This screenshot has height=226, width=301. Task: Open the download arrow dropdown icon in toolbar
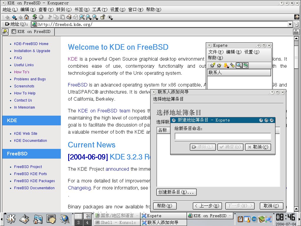tap(110, 17)
